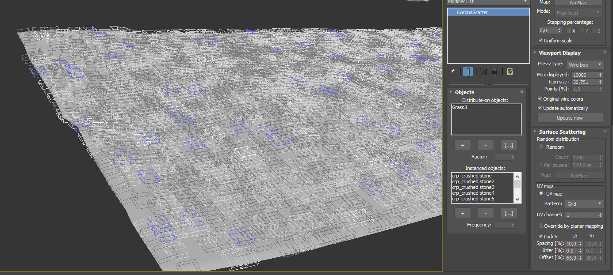
Task: Collapse the Viewport Display rollout arrow
Action: pos(534,53)
